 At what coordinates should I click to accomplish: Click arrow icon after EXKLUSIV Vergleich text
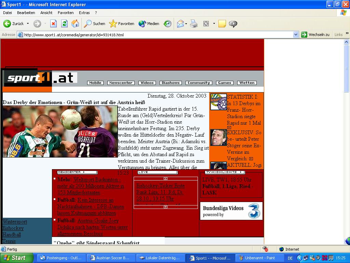pos(251,159)
